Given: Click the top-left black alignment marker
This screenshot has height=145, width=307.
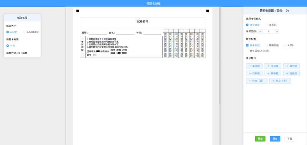Looking at the screenshot, I should (78, 11).
